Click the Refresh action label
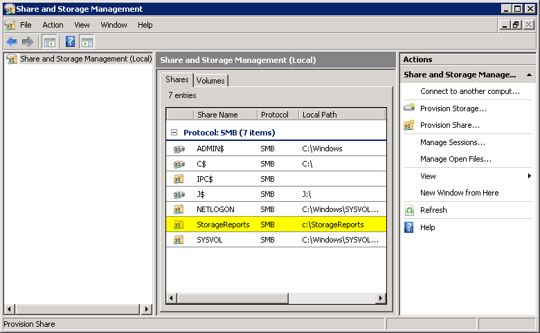The height and width of the screenshot is (333, 540). (x=433, y=210)
